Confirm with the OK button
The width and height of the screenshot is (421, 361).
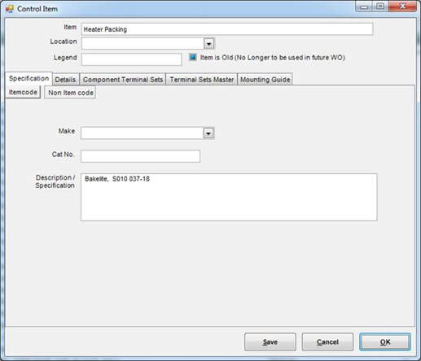click(385, 342)
